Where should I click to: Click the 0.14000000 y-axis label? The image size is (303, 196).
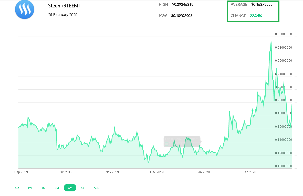point(284,140)
